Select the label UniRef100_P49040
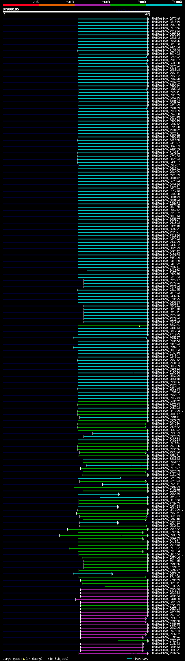 click(x=166, y=86)
